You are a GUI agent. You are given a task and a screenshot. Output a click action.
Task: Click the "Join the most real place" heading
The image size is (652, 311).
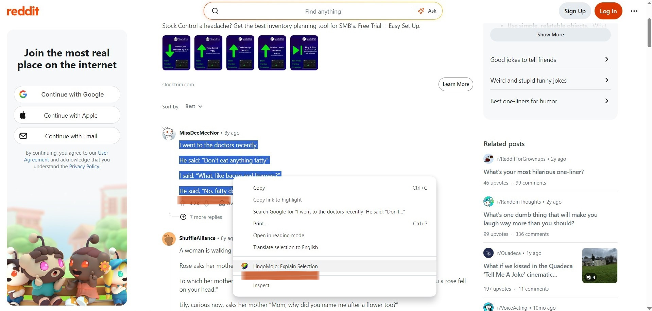(67, 59)
